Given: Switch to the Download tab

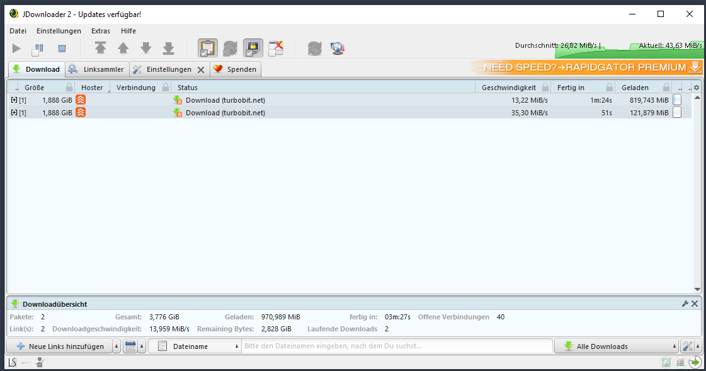Looking at the screenshot, I should coord(37,69).
